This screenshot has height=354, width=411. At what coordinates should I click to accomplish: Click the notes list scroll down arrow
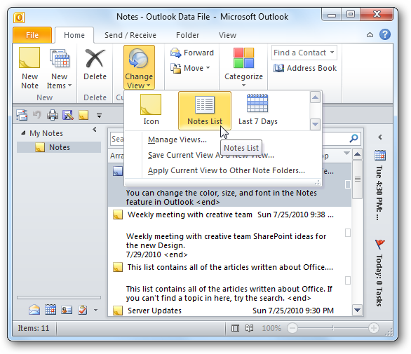click(x=357, y=310)
